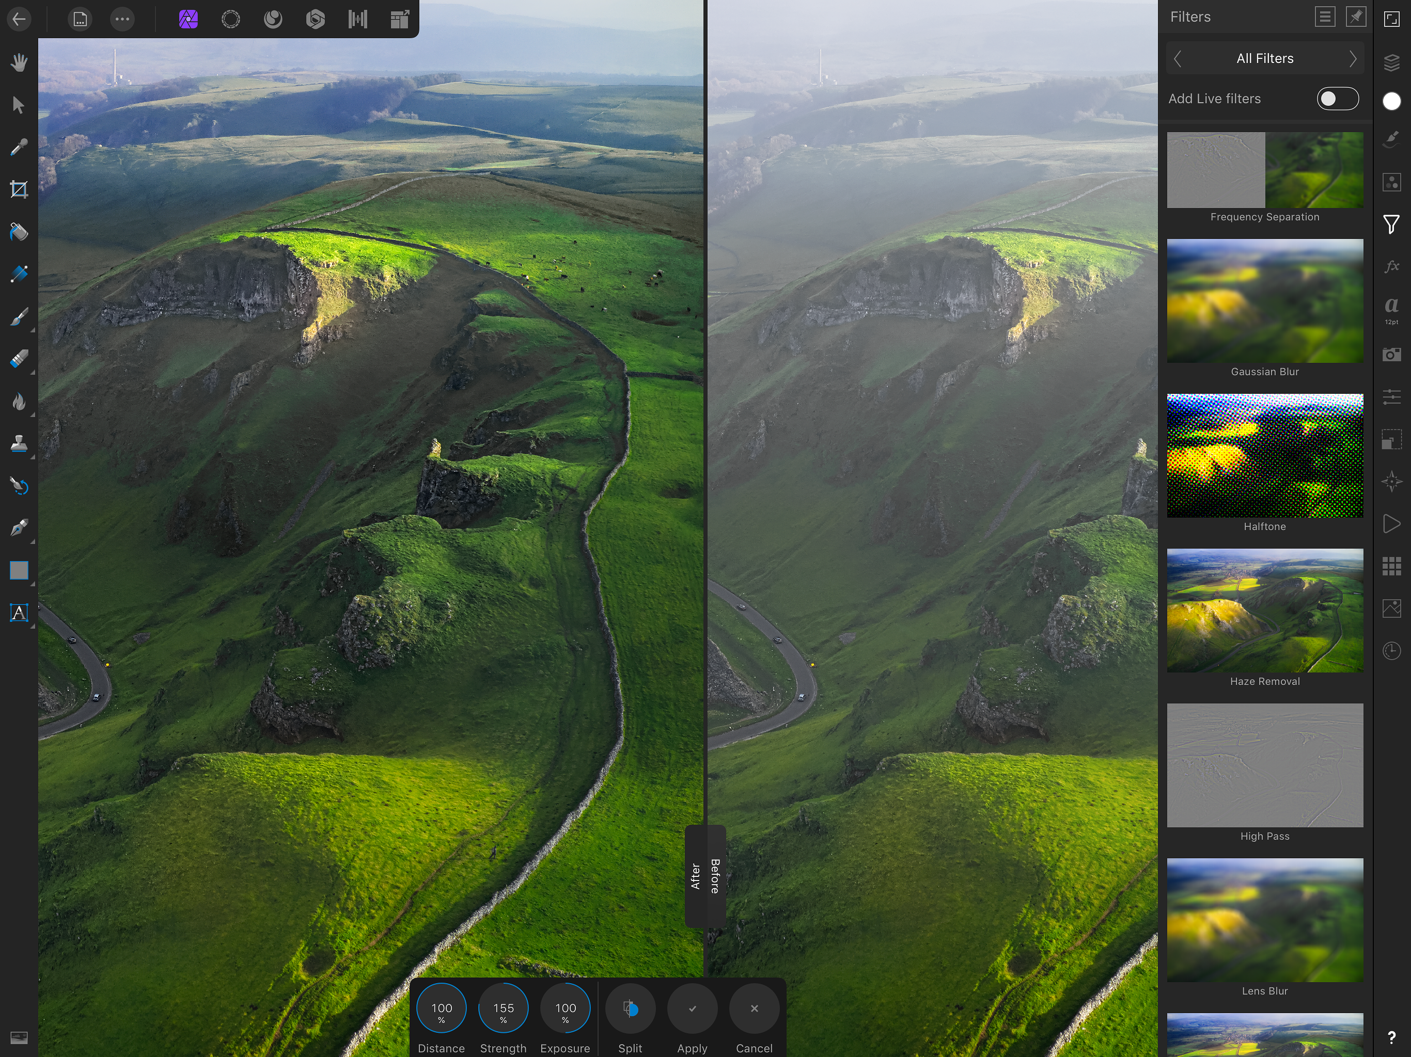Toggle the Add Live filters switch
The width and height of the screenshot is (1411, 1057).
tap(1337, 99)
